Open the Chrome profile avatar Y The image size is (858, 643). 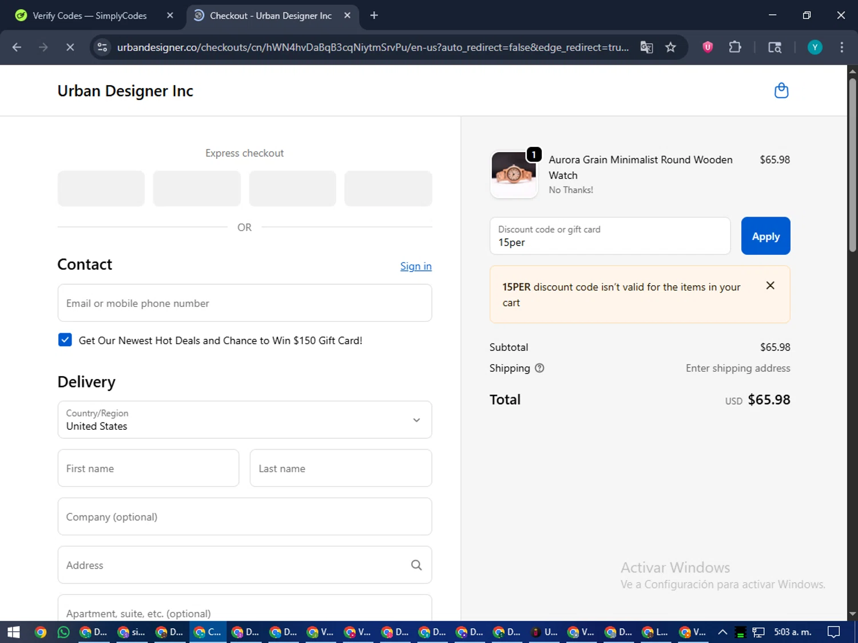[815, 47]
